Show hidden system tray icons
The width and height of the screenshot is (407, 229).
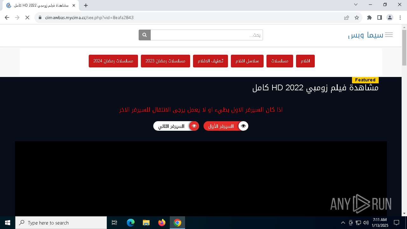tap(343, 223)
